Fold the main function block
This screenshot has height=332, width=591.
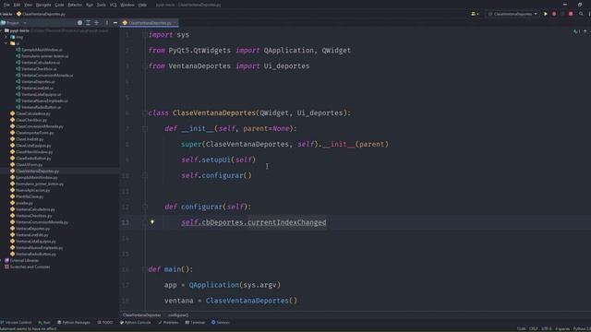pos(145,269)
